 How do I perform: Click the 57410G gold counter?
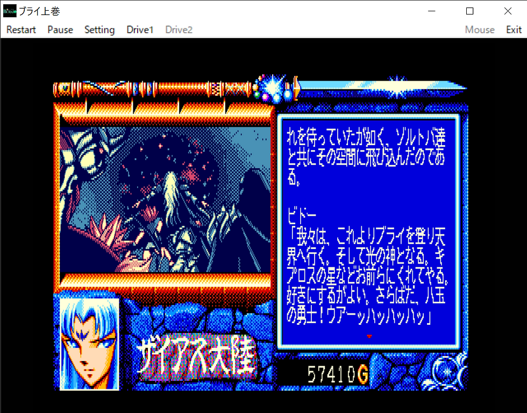(x=338, y=374)
